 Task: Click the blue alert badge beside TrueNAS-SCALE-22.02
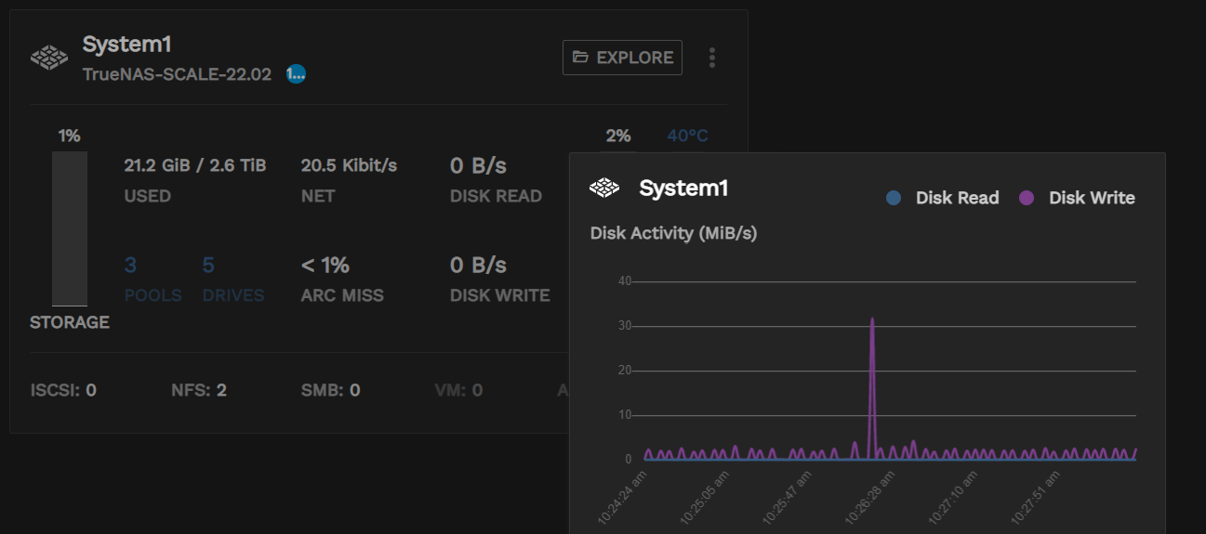[296, 74]
